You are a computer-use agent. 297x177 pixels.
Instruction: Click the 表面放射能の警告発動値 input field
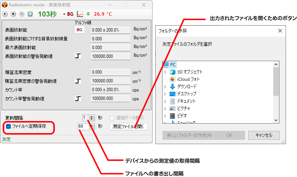pyautogui.click(x=111, y=56)
